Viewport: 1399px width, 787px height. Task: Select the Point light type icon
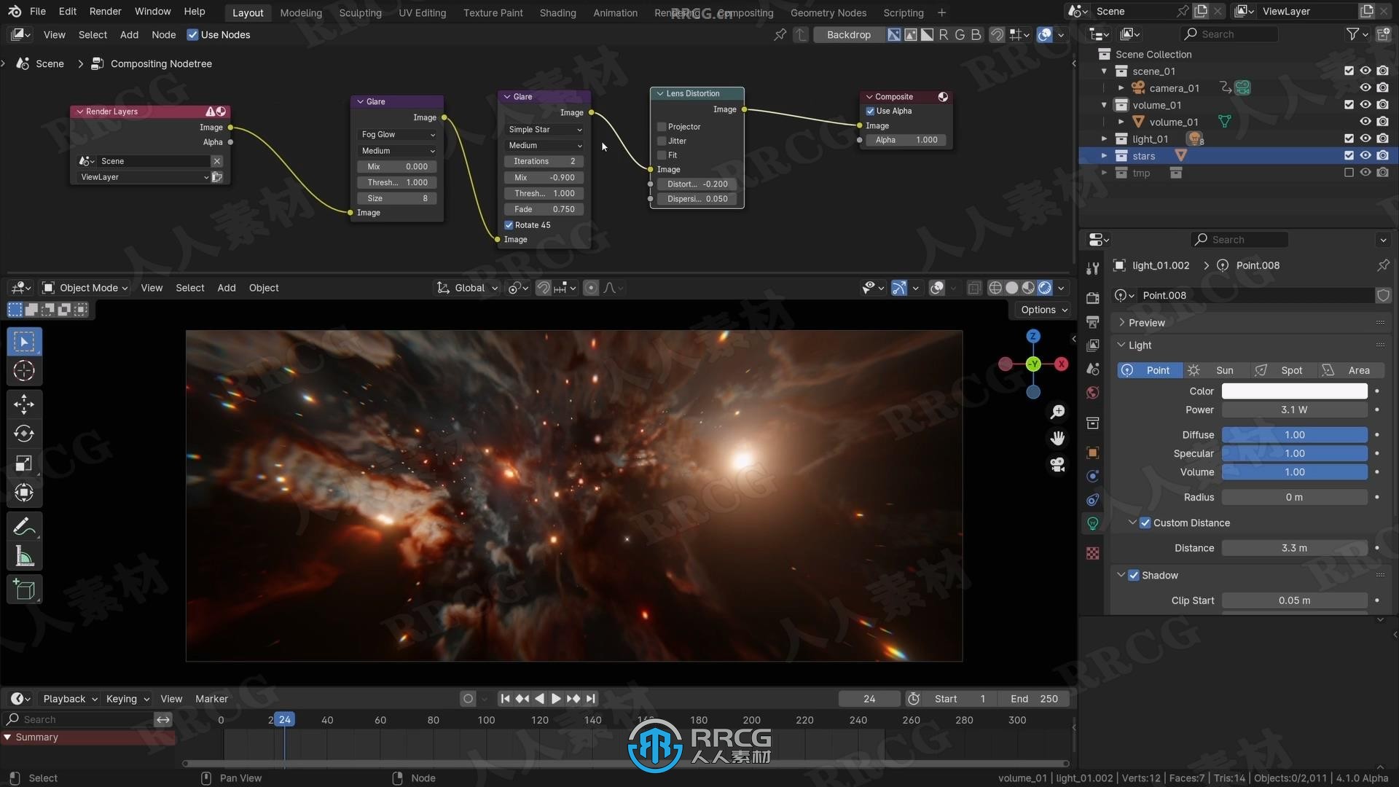tap(1130, 369)
